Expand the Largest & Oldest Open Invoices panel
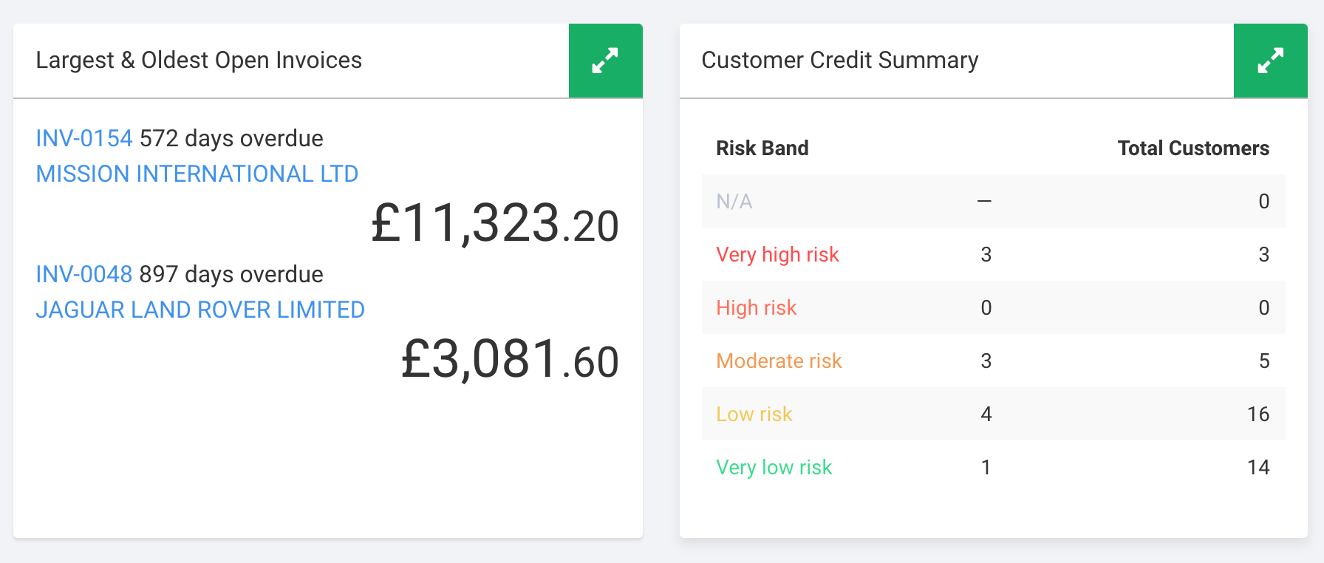 click(605, 61)
